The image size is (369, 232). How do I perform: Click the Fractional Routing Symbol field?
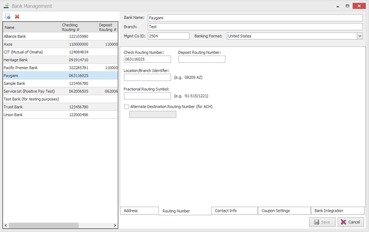147,95
